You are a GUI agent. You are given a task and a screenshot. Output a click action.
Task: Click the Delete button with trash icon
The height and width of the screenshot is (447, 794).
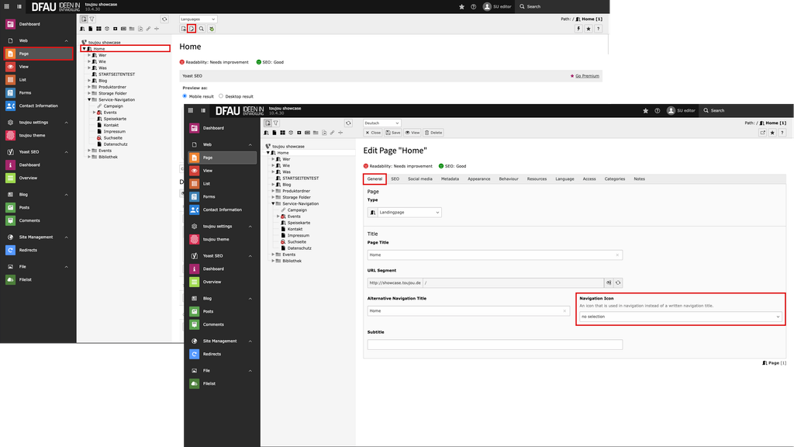tap(434, 133)
